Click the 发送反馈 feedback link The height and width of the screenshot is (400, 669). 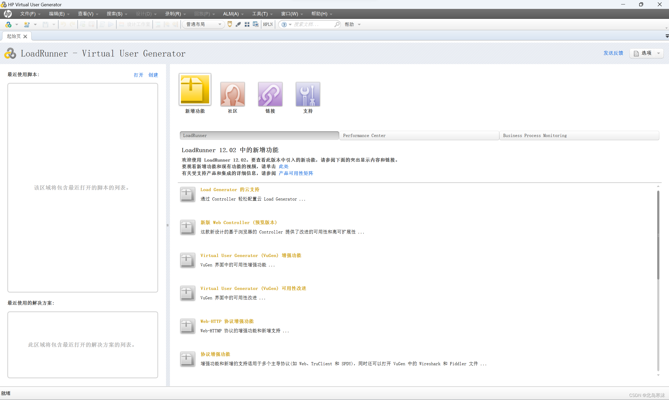point(613,53)
